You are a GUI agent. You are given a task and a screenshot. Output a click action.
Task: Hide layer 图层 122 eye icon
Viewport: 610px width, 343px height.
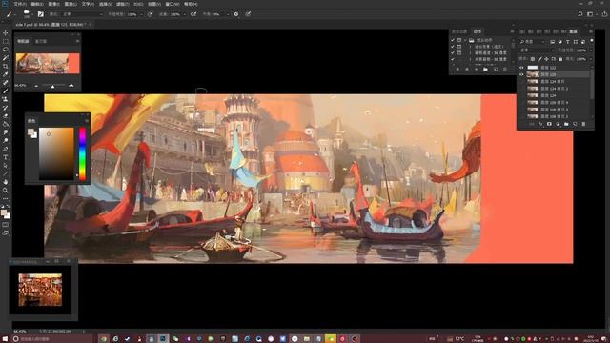click(x=521, y=68)
